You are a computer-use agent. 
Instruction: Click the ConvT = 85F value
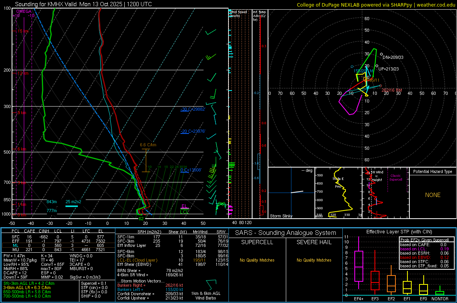[53, 265]
